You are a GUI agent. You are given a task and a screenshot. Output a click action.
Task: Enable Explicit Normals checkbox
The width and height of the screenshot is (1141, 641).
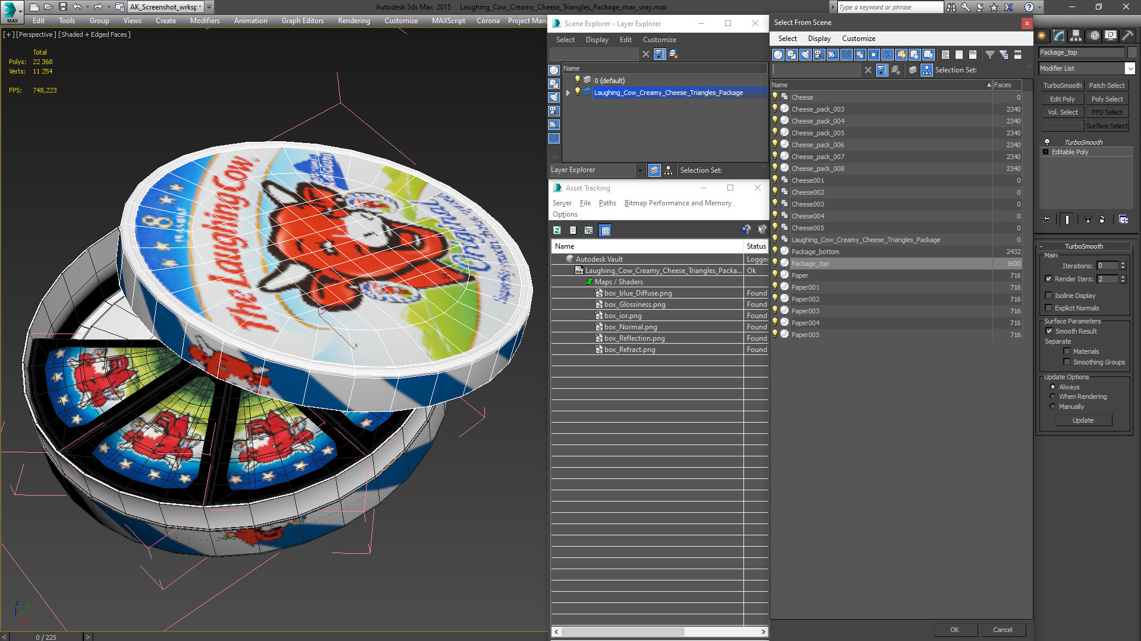1049,308
